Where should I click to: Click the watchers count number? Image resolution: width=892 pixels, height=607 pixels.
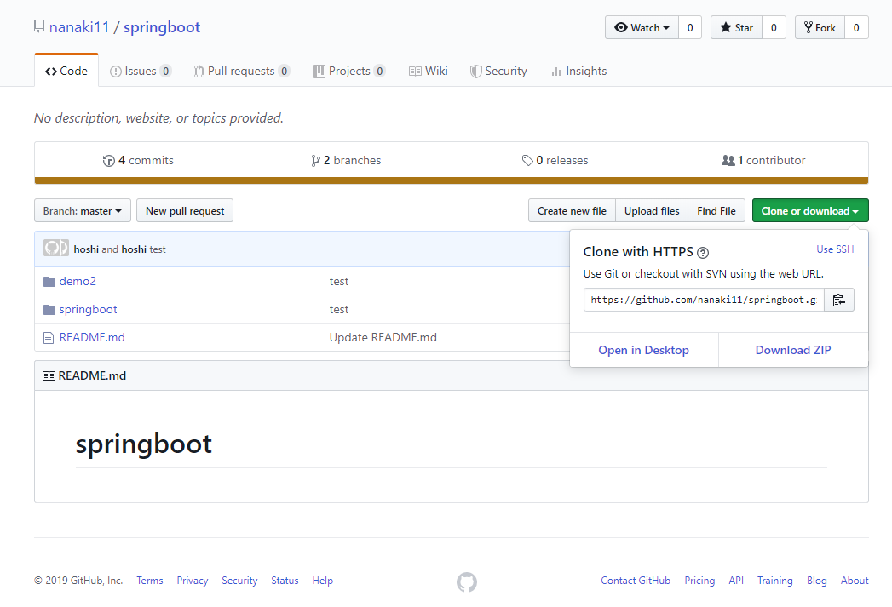pyautogui.click(x=690, y=28)
